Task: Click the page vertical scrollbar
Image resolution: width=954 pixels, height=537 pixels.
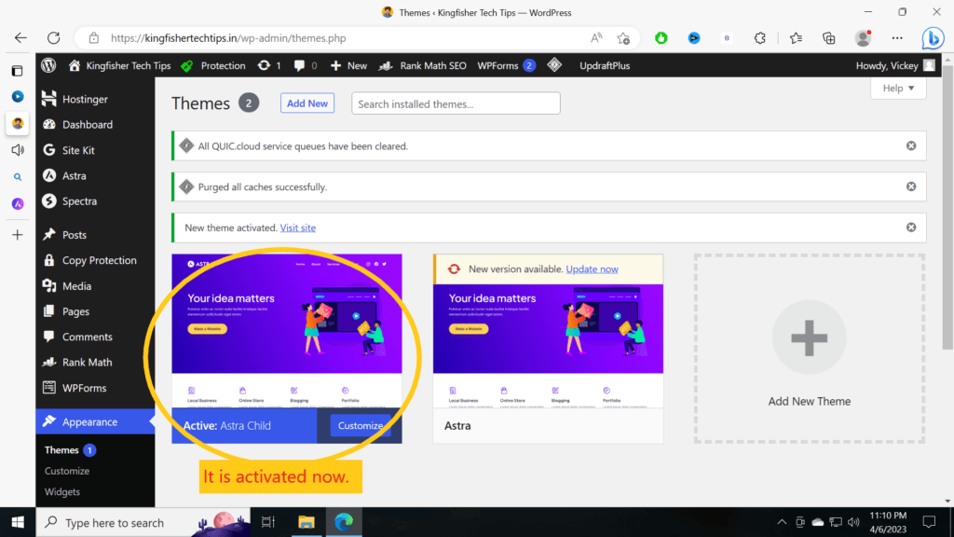Action: pyautogui.click(x=947, y=207)
